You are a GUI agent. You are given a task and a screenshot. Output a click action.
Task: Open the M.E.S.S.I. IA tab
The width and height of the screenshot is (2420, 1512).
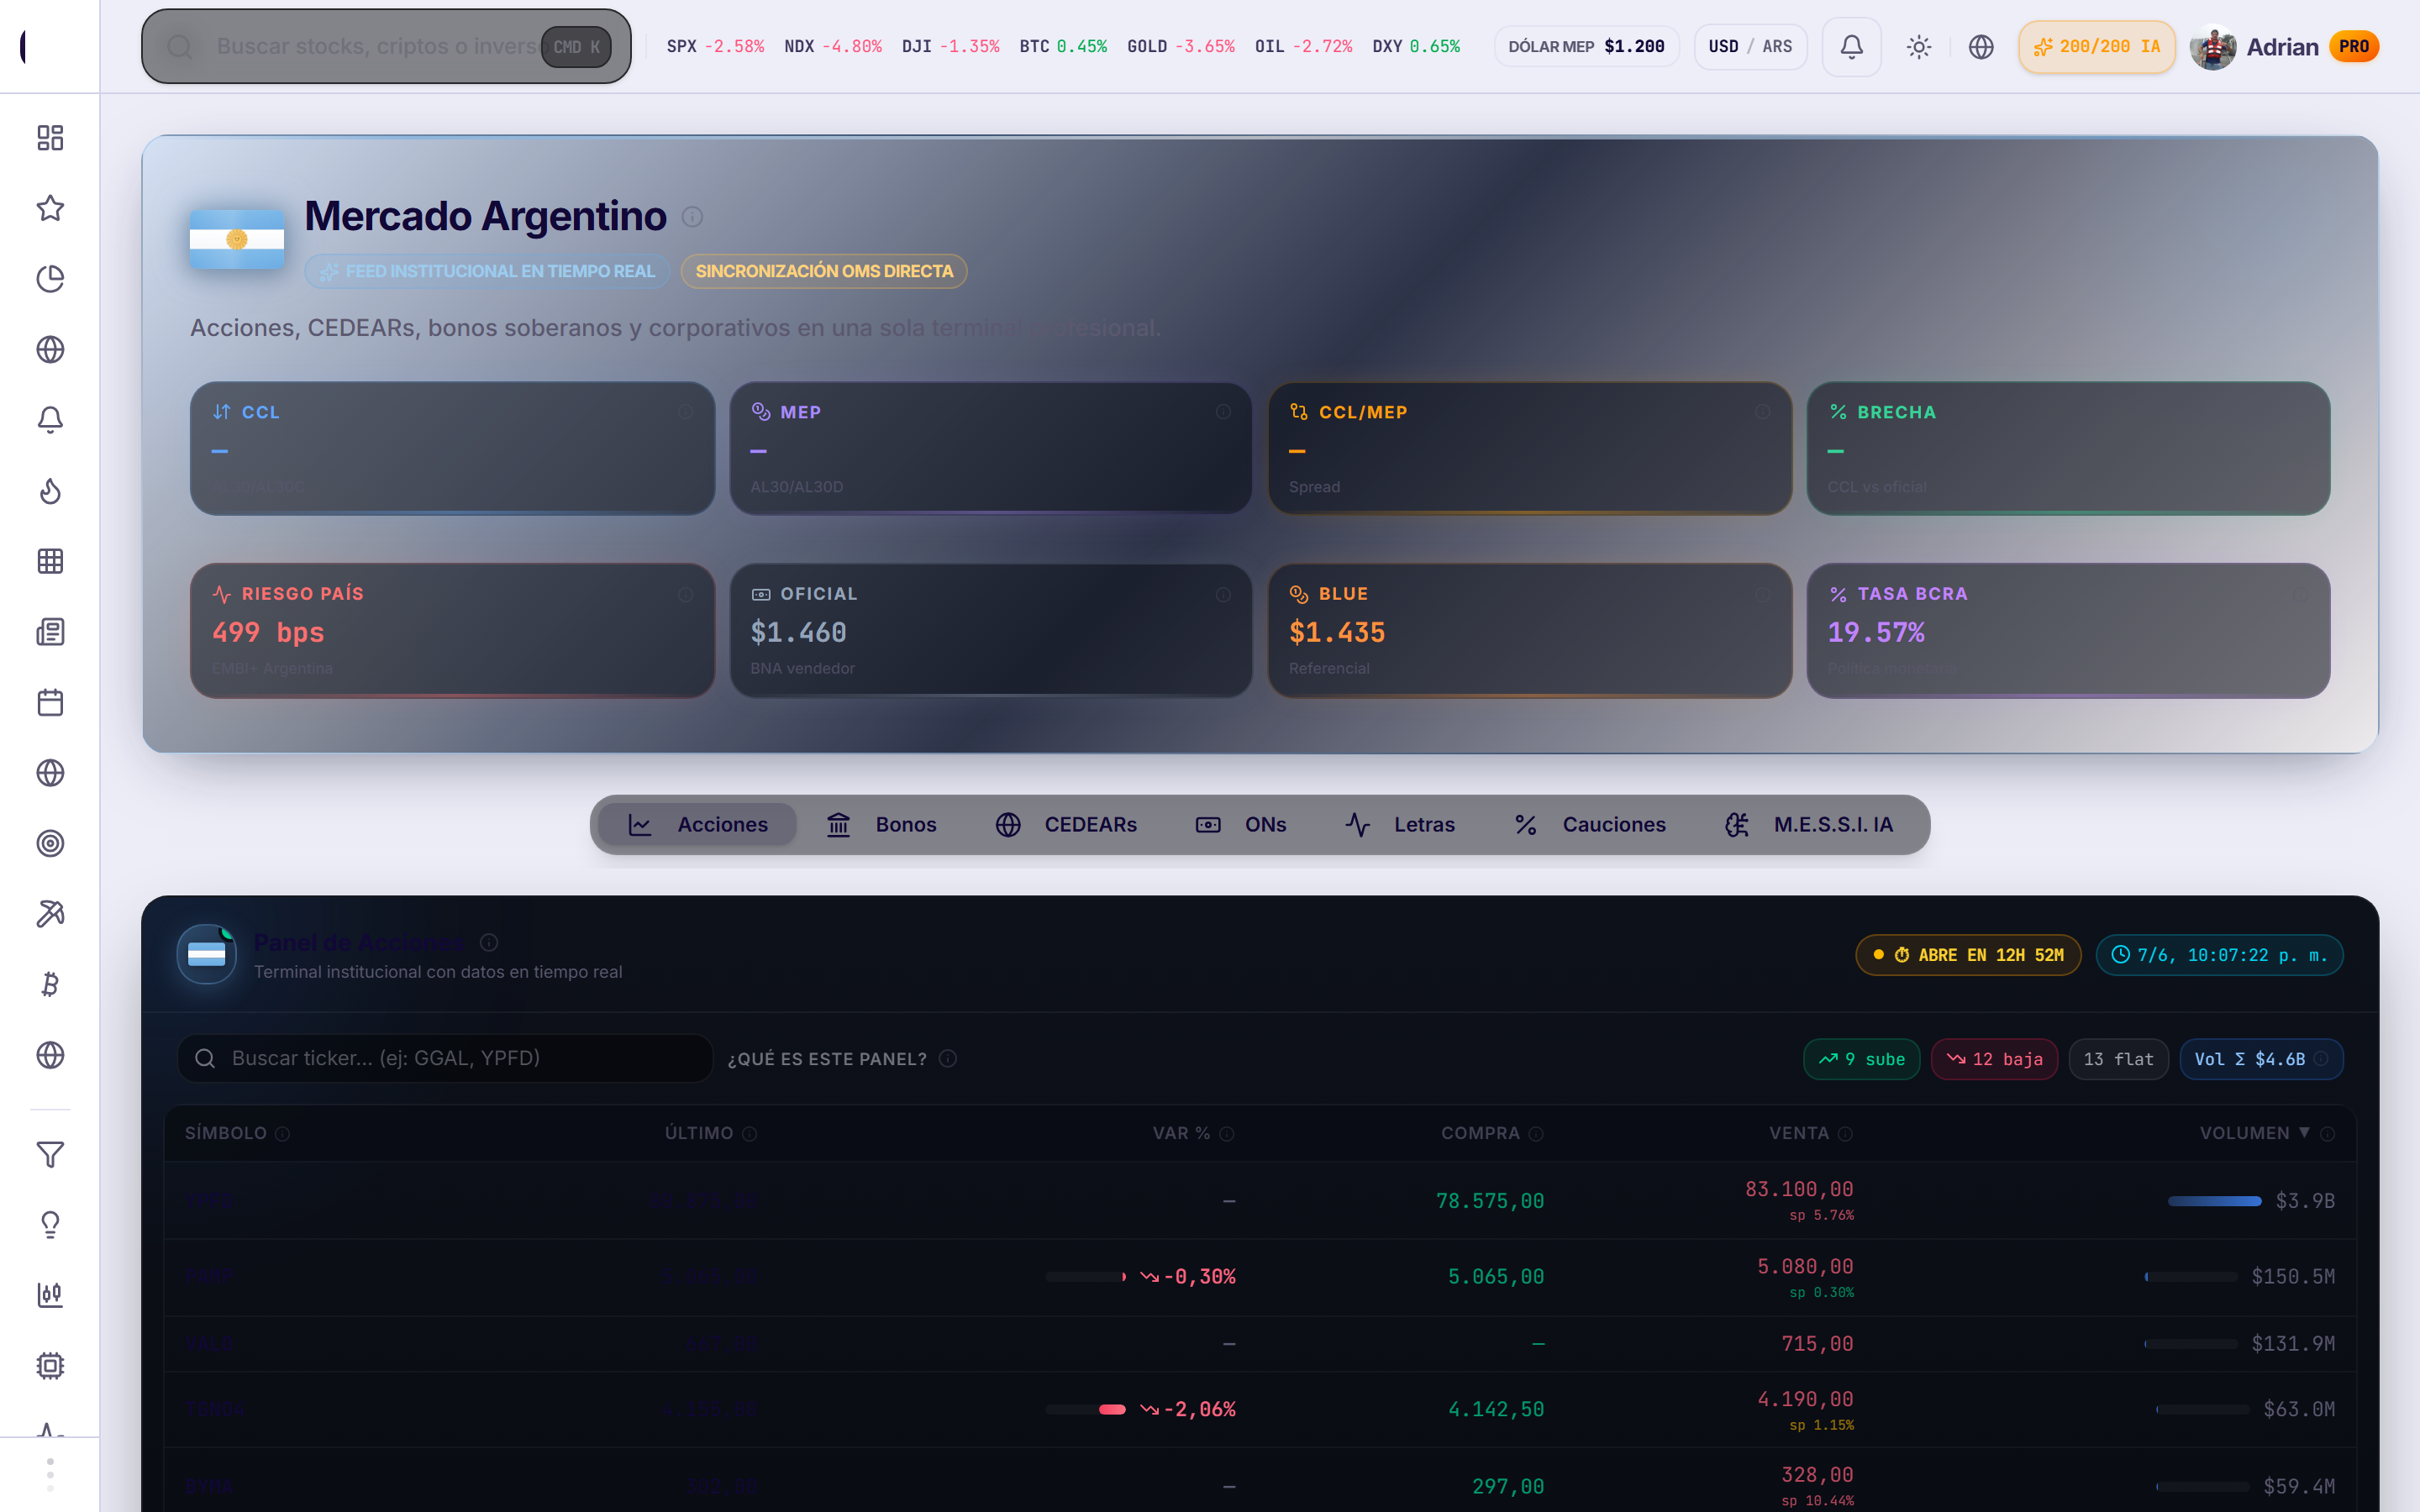point(1809,825)
